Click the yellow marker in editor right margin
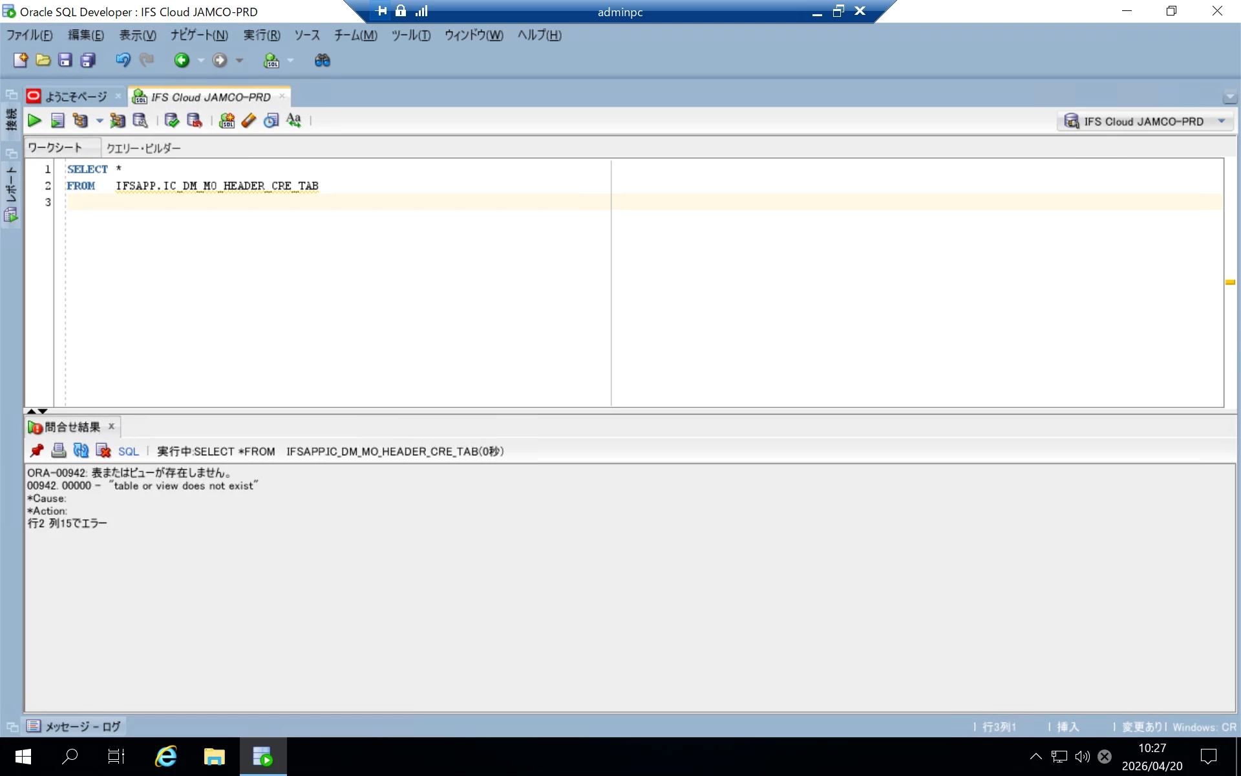This screenshot has height=776, width=1241. click(1229, 282)
